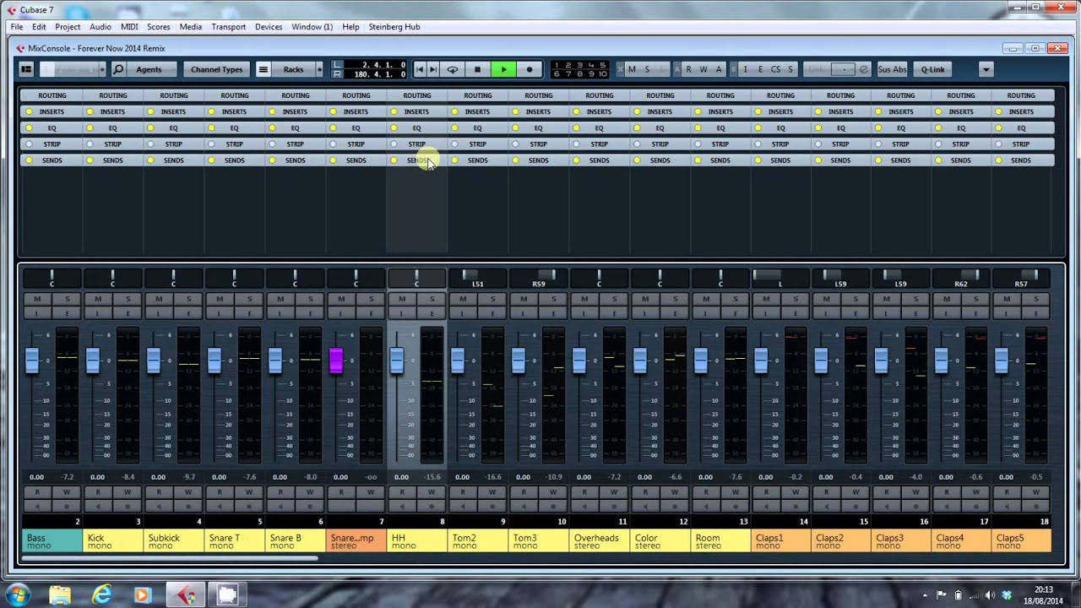Screen dimensions: 1081x608
Task: Toggle Listen on the Snare B channel
Action: (x=280, y=313)
